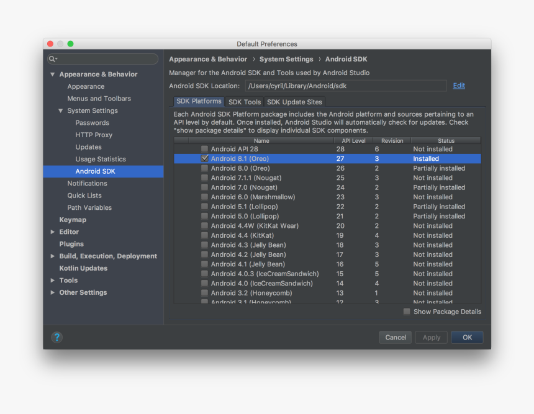This screenshot has width=534, height=414.
Task: Check the Android 8.0 (Oreo) checkbox
Action: [x=204, y=168]
